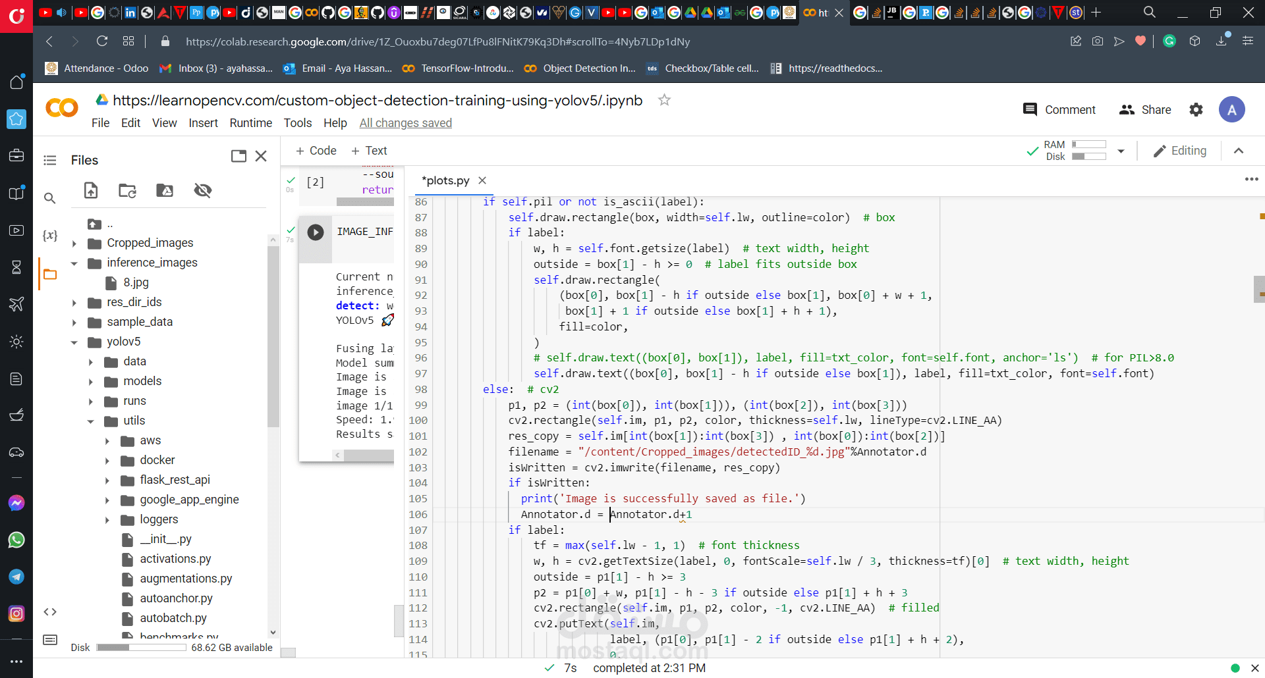Refresh the file browser folder icon
The image size is (1265, 678).
coord(127,191)
